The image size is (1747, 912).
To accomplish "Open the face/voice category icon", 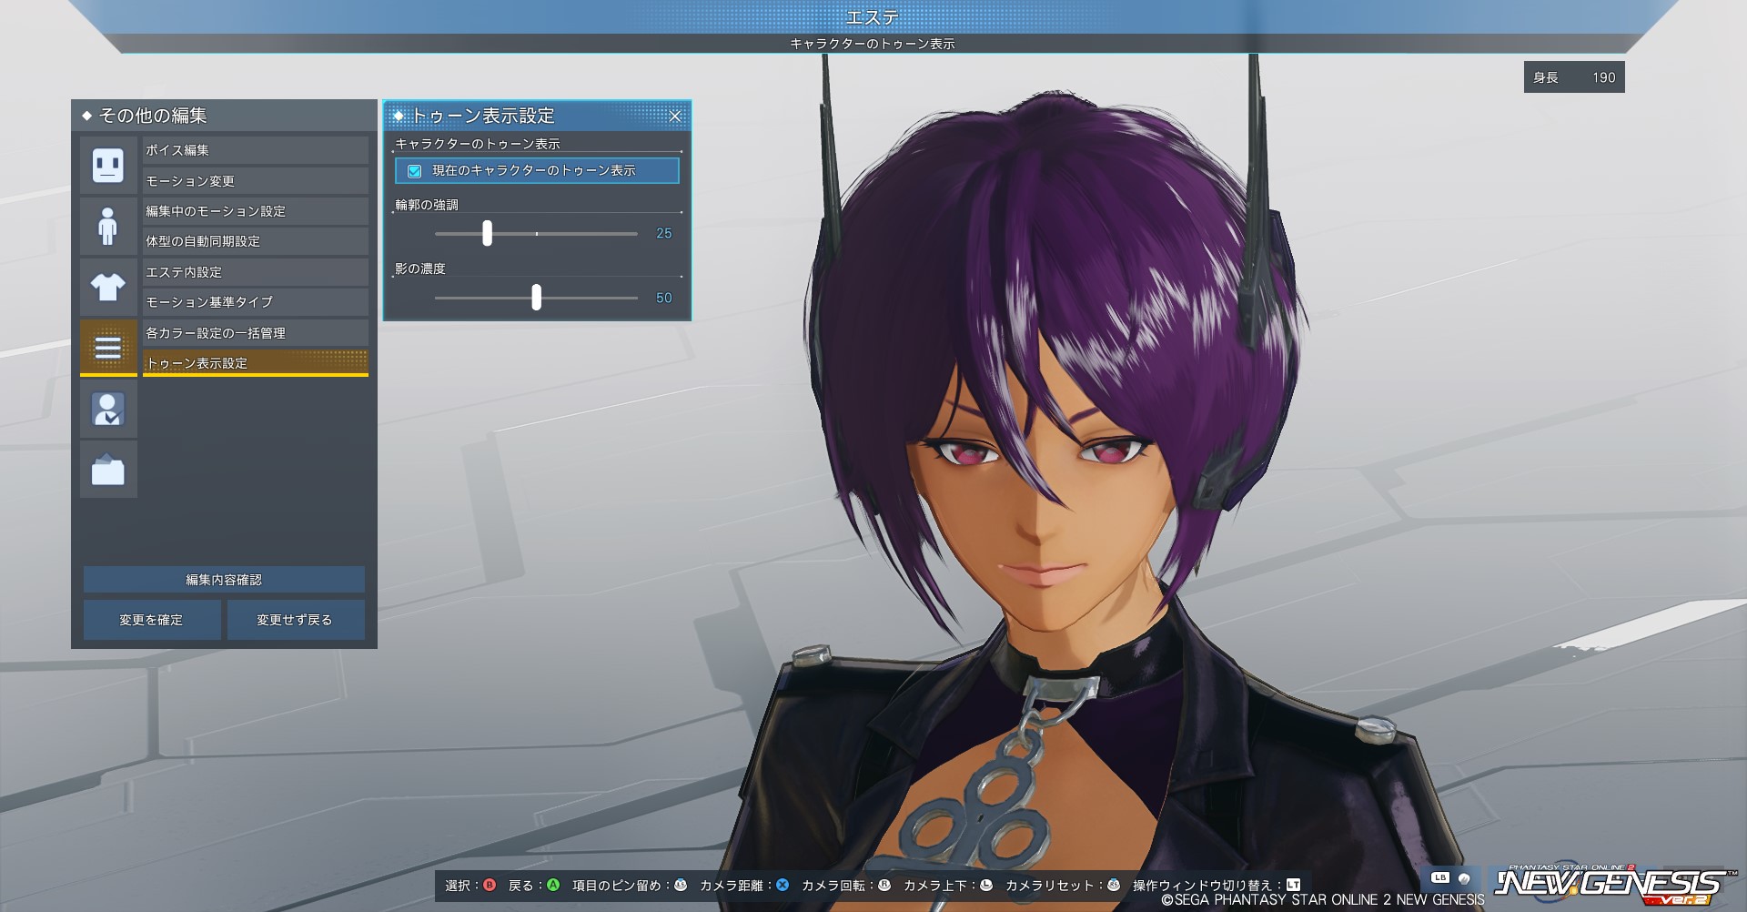I will coord(108,165).
